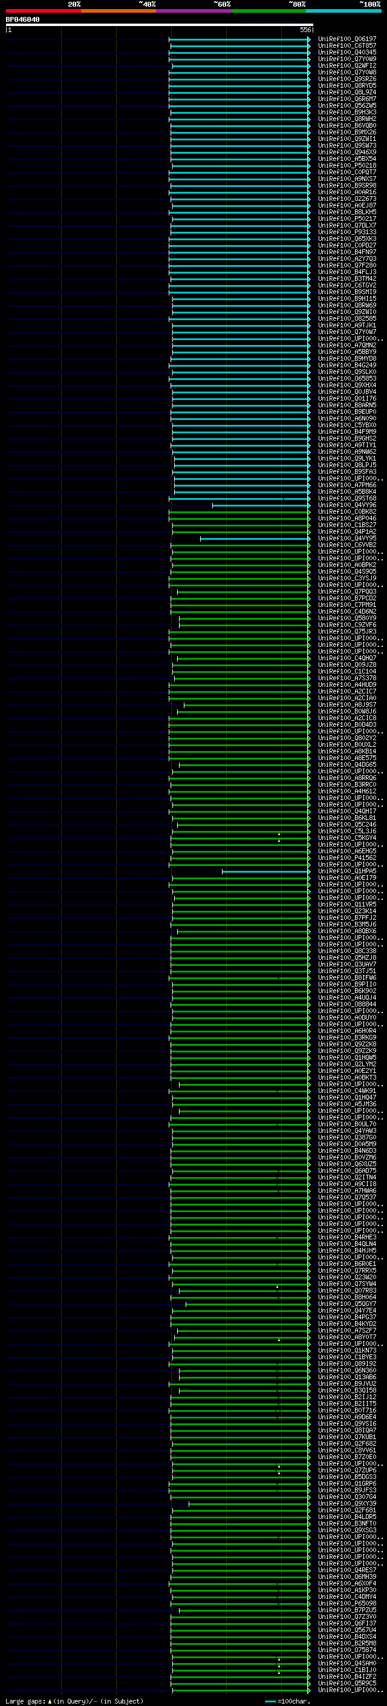Click label UniRef100_Q1GRP6

pyautogui.click(x=347, y=1484)
